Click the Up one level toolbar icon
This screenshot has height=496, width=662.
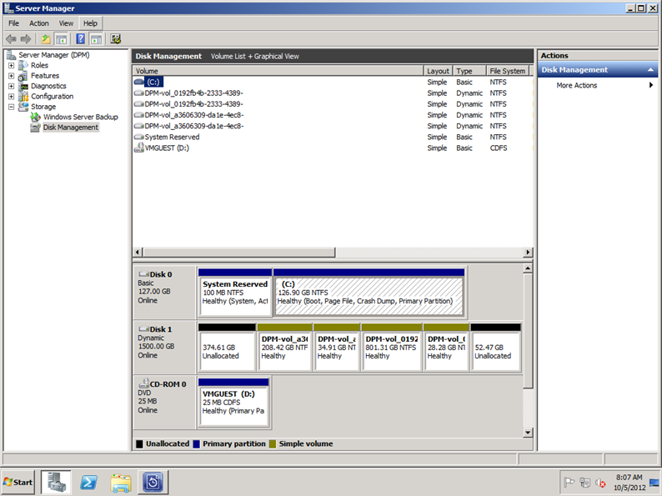(45, 39)
